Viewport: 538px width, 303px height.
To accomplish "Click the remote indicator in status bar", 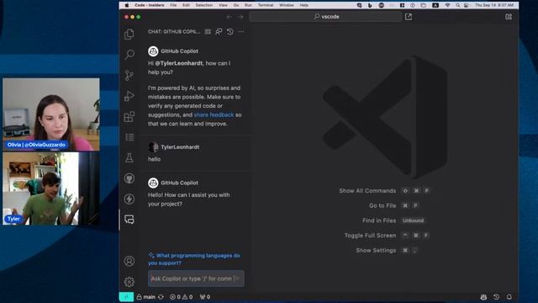I will tap(126, 297).
